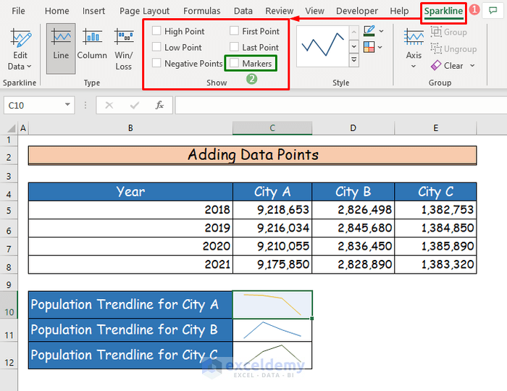
Task: Open the comments icon in title bar
Action: coord(493,11)
